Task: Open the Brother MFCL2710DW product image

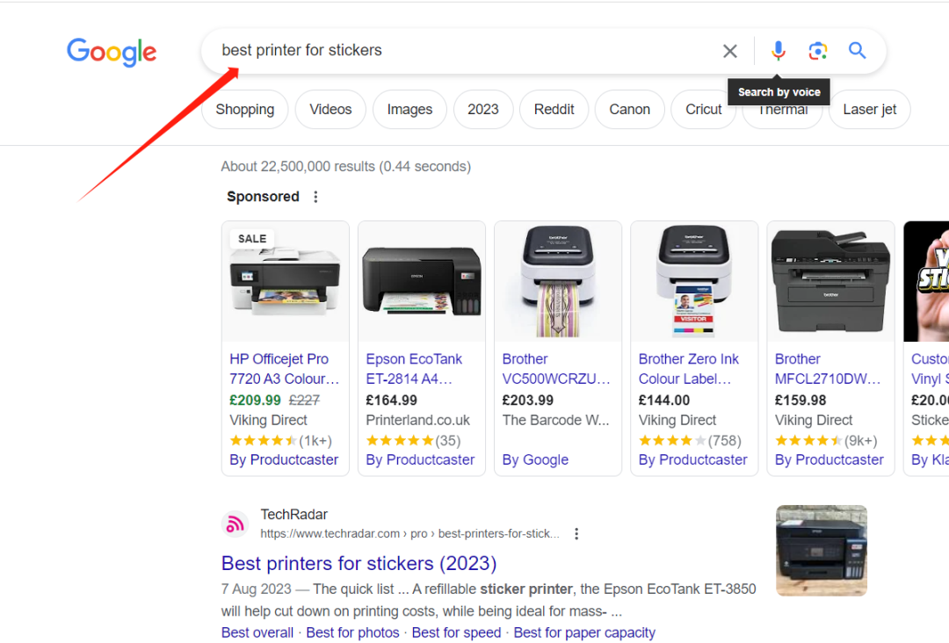Action: [x=830, y=281]
